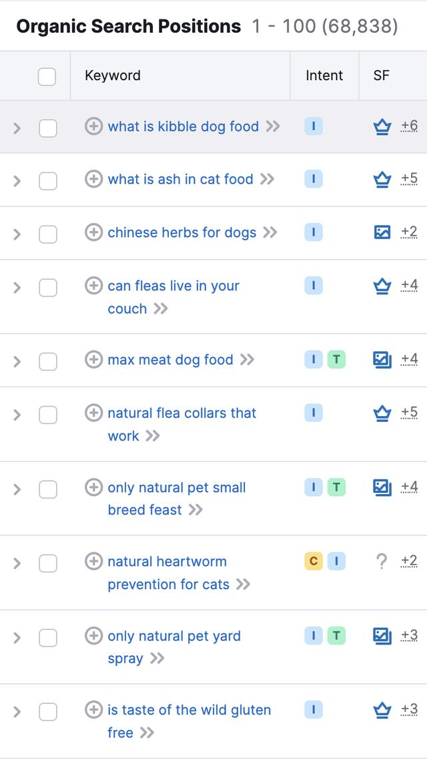Screen dimensions: 427x760
Task: Click yellow C intent badge in heartworm row
Action: pos(313,561)
